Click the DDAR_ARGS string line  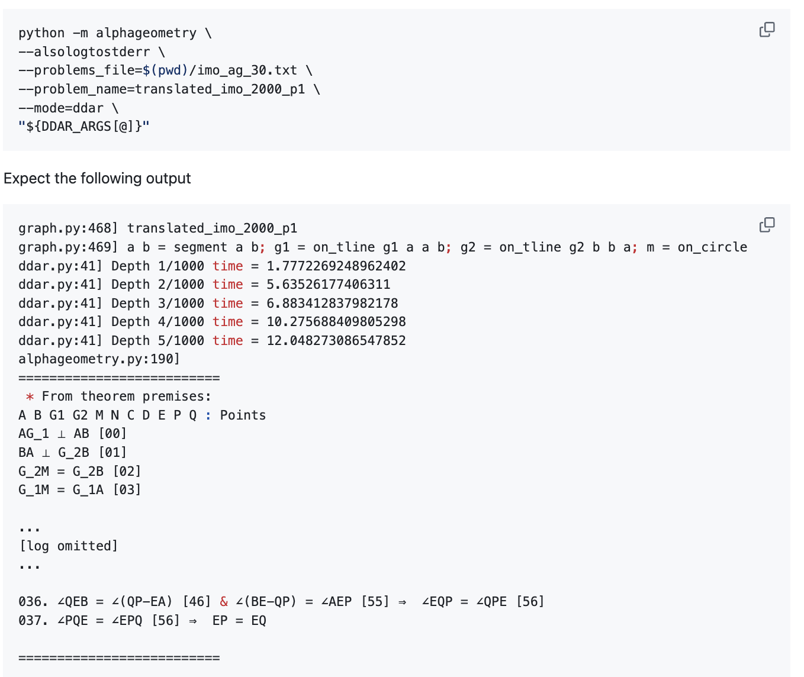click(84, 127)
